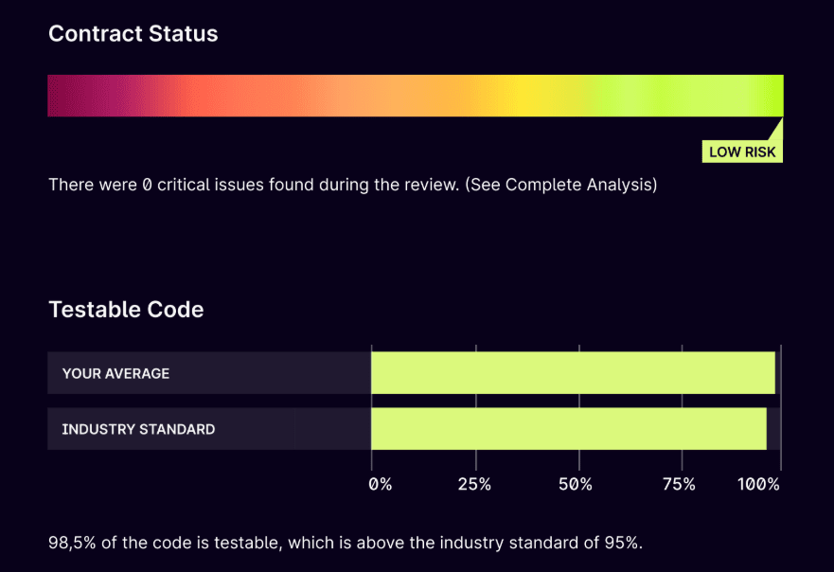Click the Testable Code heading

126,309
